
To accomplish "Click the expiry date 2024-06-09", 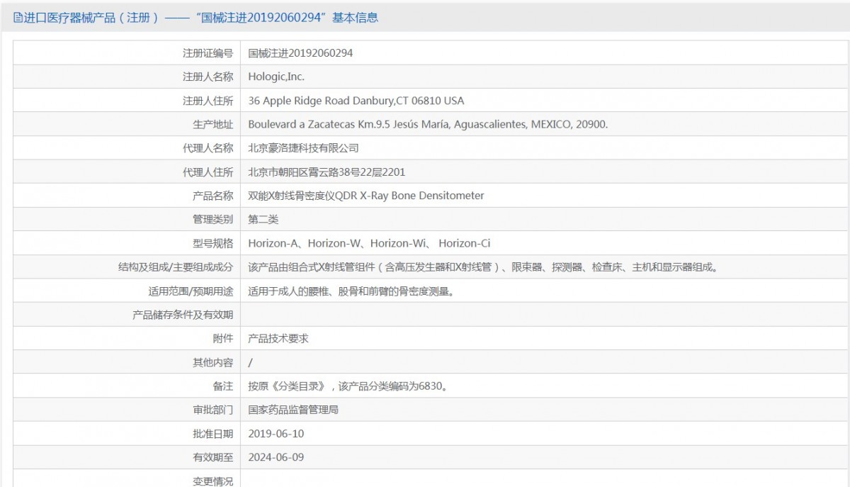I will [x=276, y=457].
